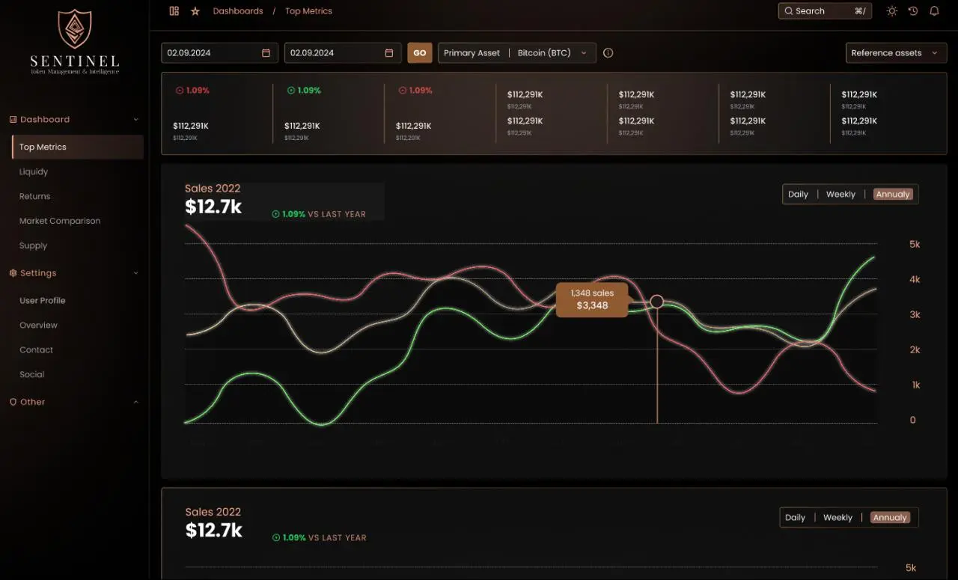958x580 pixels.
Task: Click the Primary Asset label
Action: click(472, 53)
